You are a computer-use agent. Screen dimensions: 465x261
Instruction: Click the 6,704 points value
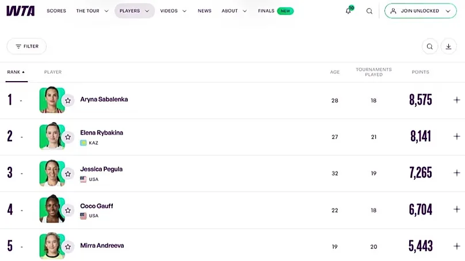[421, 209]
